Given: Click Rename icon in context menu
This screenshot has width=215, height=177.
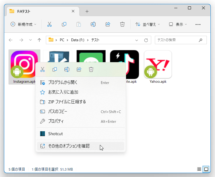Looking at the screenshot, I should coord(67,69).
